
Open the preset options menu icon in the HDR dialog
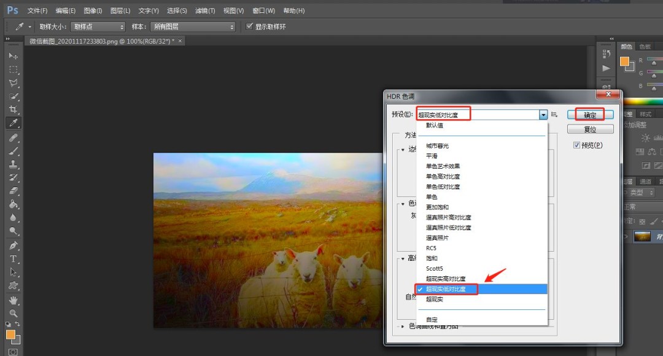point(554,115)
